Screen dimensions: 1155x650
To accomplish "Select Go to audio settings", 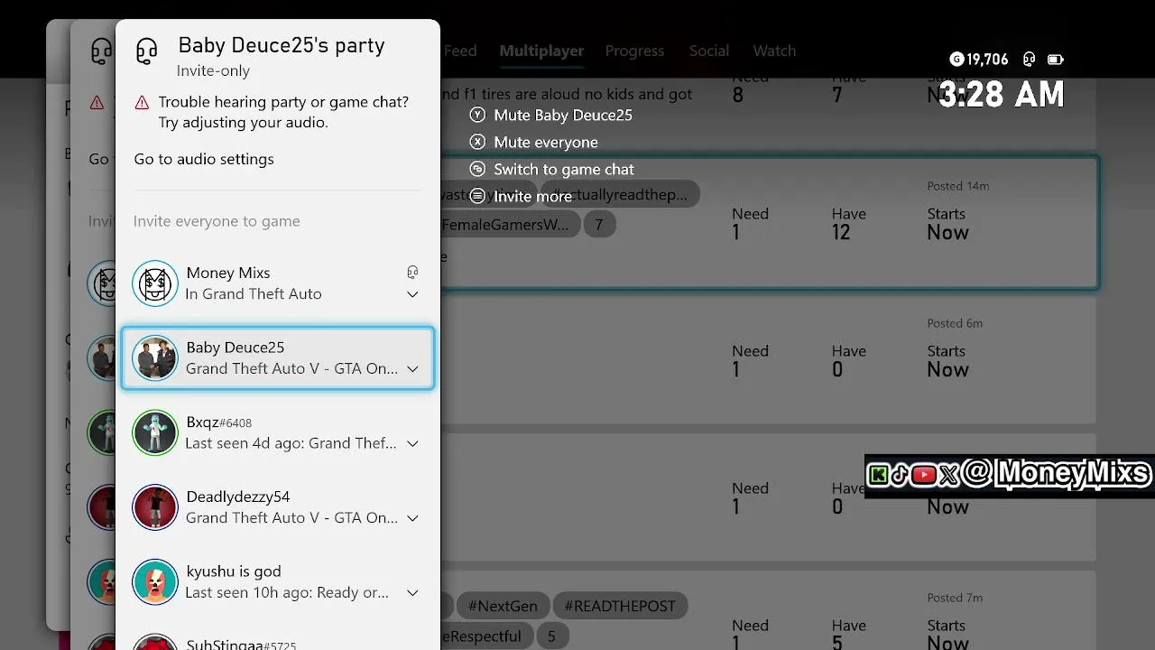I will (x=204, y=159).
